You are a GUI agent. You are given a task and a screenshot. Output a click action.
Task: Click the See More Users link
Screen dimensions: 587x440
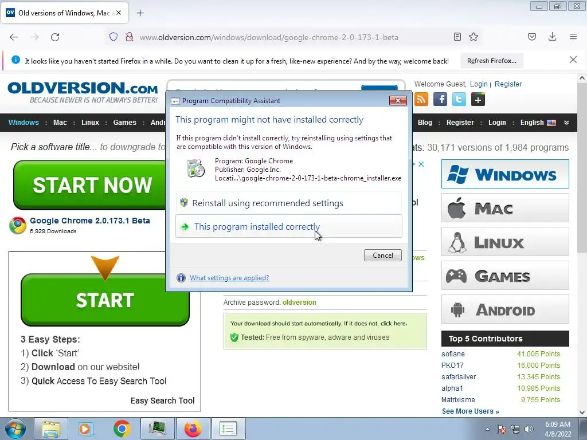pyautogui.click(x=470, y=411)
